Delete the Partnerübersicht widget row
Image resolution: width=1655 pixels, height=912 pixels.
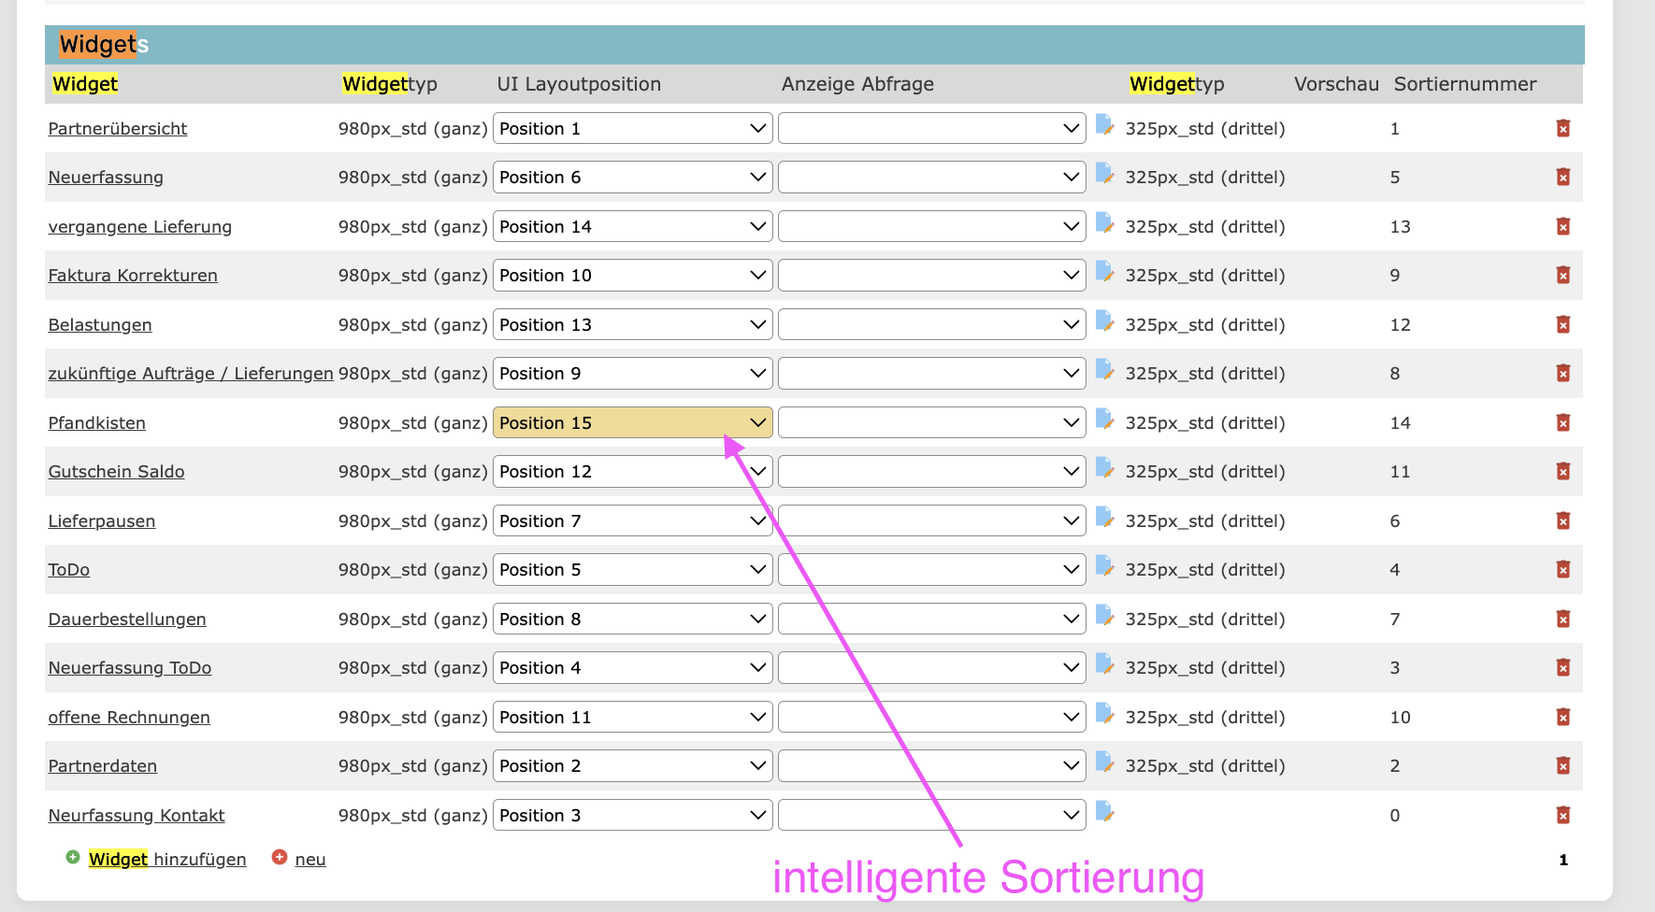(x=1562, y=128)
